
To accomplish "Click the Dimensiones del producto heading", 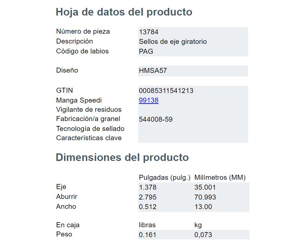I will 122,157.
